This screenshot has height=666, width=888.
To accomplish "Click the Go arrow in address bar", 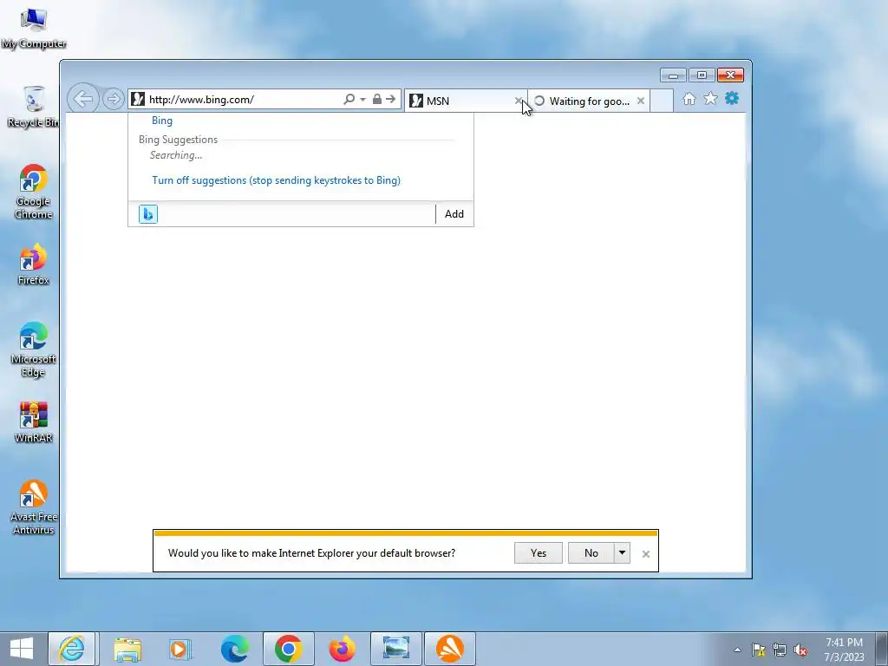I will coord(391,99).
